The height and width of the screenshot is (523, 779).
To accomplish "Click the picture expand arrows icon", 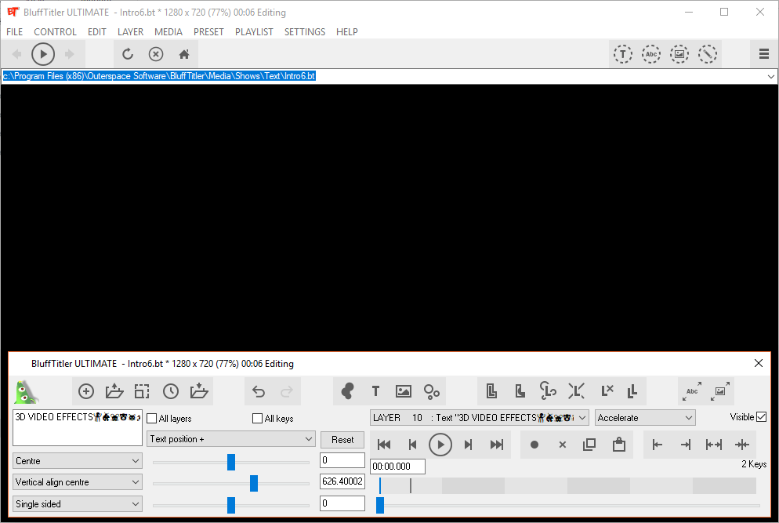I will [720, 392].
